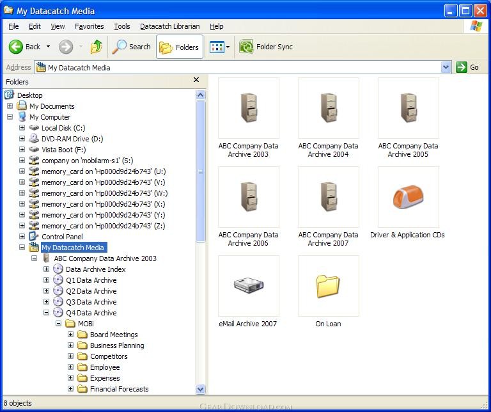Click the Q3 Data Archive disc icon
The width and height of the screenshot is (491, 412).
point(58,302)
